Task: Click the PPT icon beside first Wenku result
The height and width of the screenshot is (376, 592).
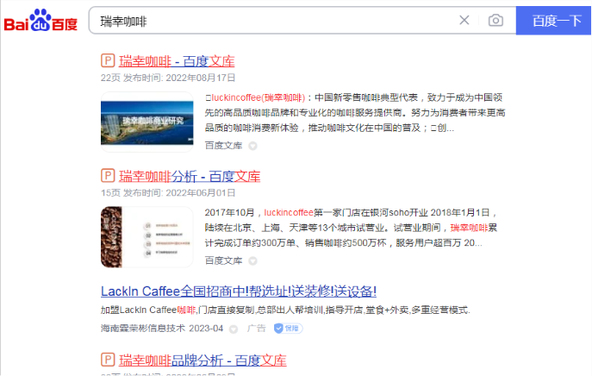Action: click(x=108, y=61)
